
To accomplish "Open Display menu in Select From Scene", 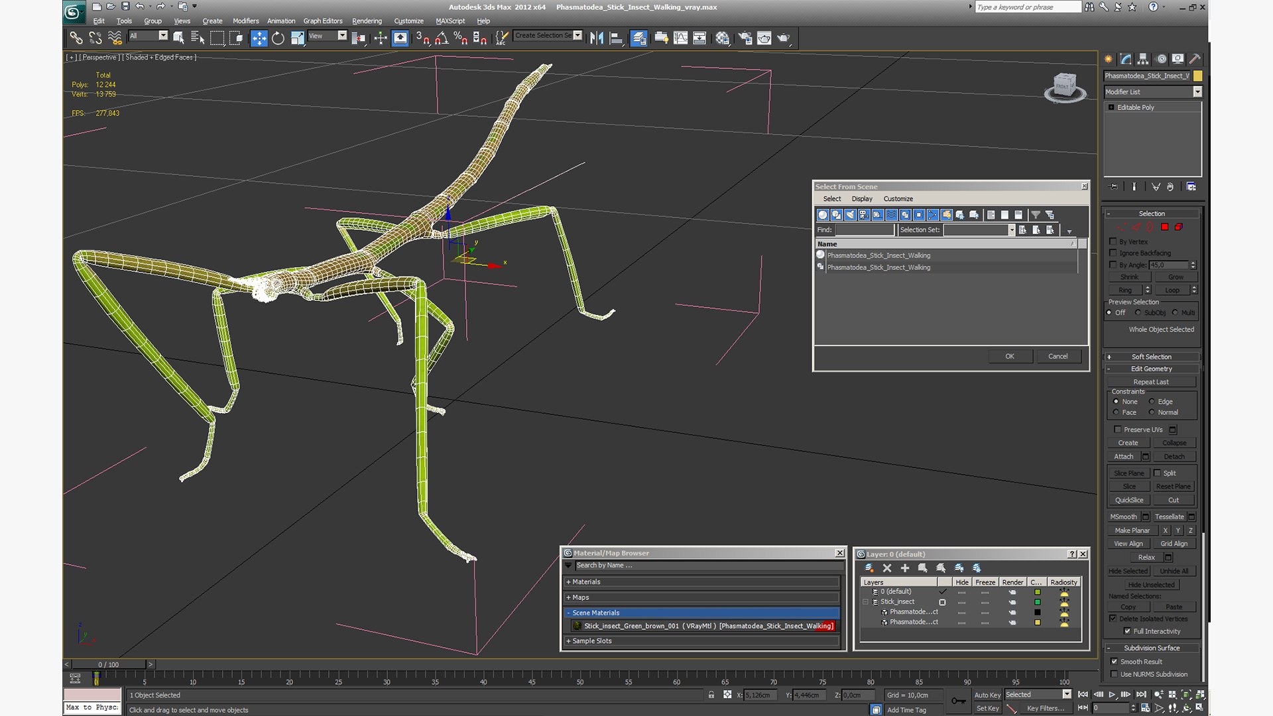I will (862, 198).
